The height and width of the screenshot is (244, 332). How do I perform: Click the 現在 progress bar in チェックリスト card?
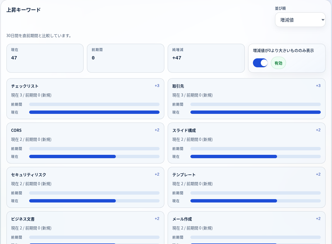(94, 112)
